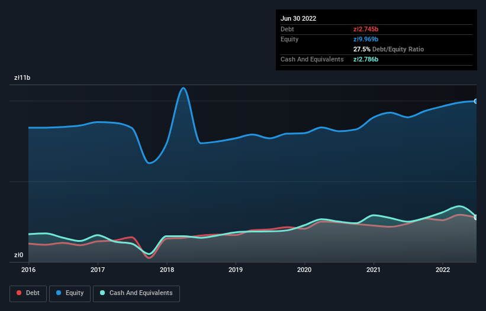Click the zł9.969b equity value
Screen dimensions: 486x311
click(366, 39)
